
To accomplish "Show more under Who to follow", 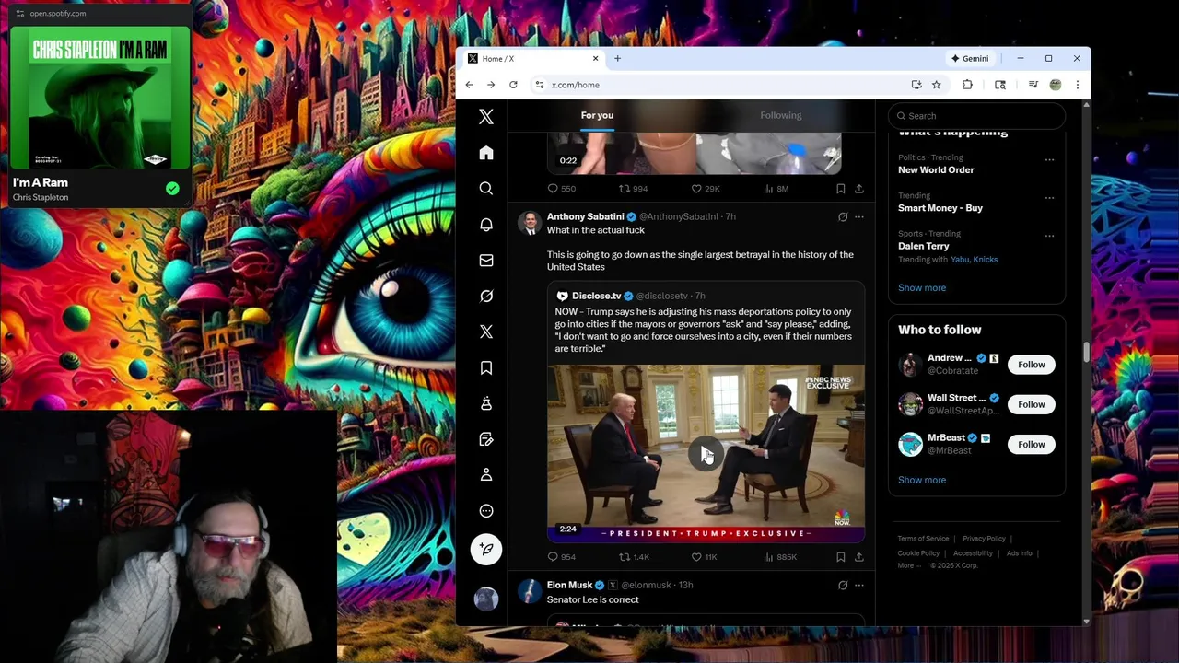I will [922, 480].
